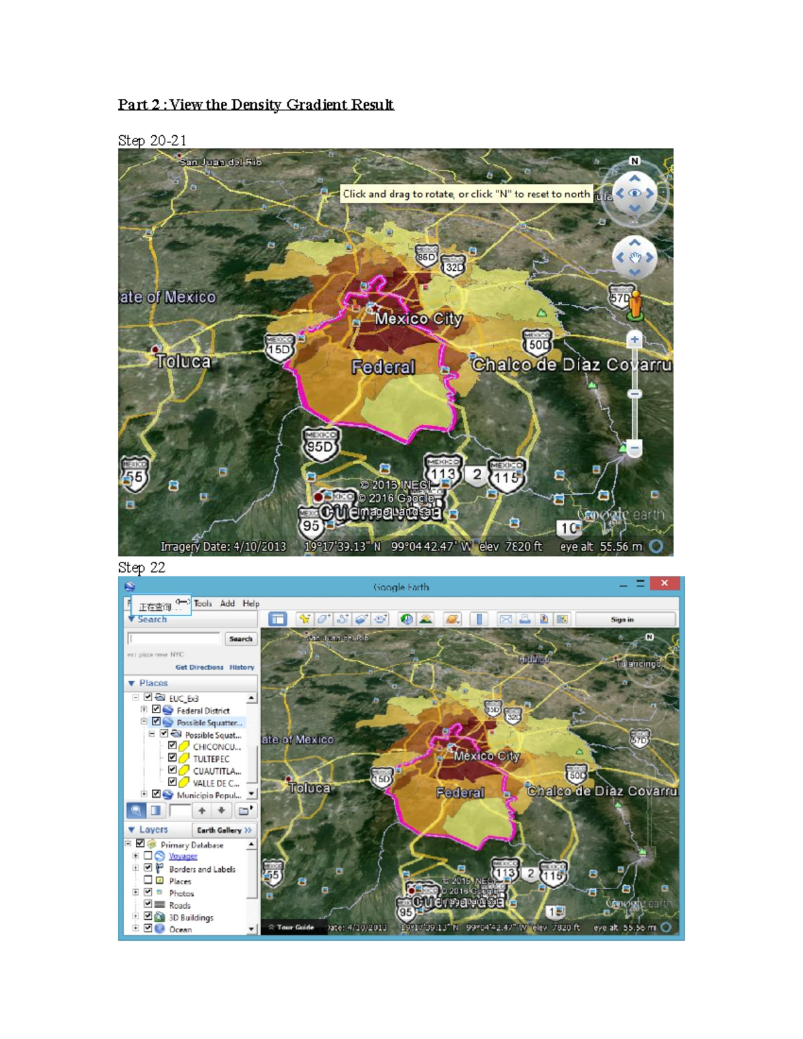Open the Tools menu
The height and width of the screenshot is (1039, 803).
point(203,603)
